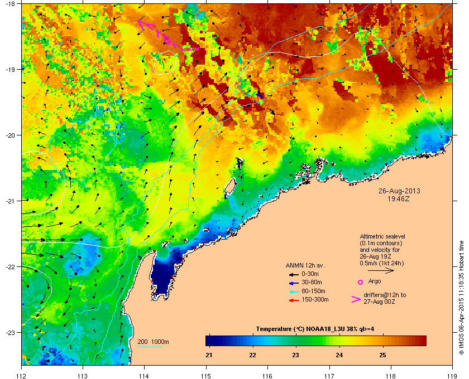
Task: Click latitude axis label -20
Action: click(10, 135)
